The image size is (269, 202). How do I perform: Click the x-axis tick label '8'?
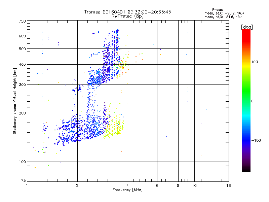178,186
